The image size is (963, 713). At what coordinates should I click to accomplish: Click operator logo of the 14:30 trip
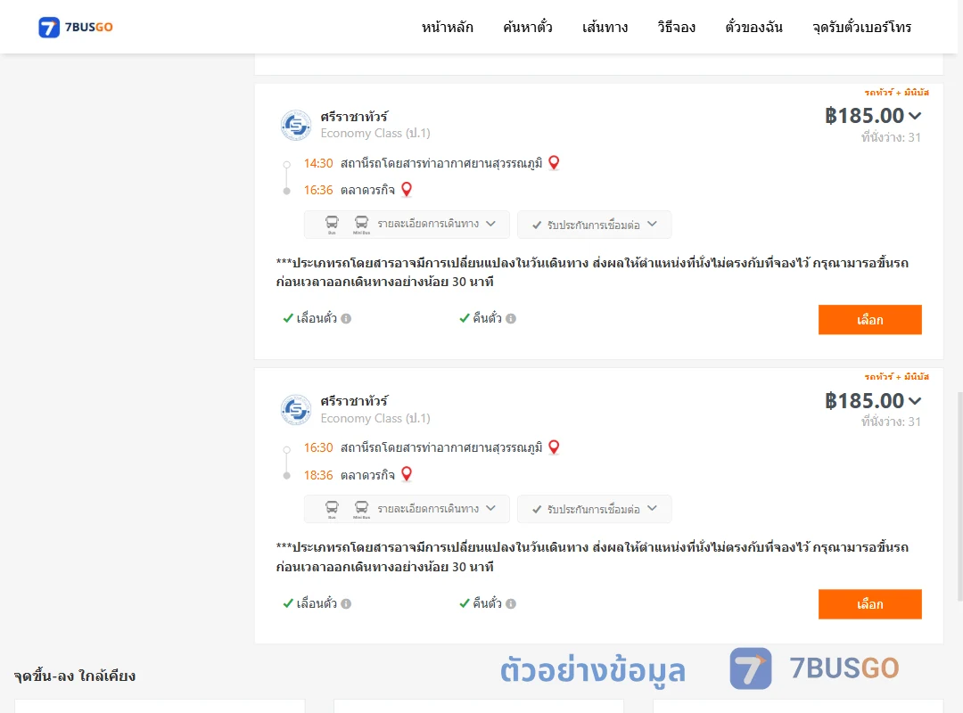296,126
